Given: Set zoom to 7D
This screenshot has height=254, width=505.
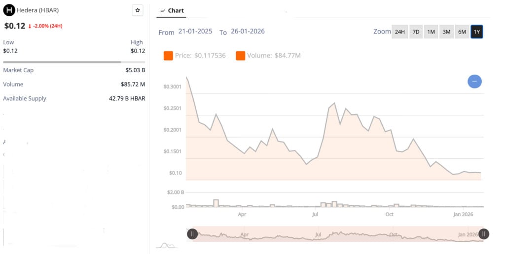Looking at the screenshot, I should [416, 32].
